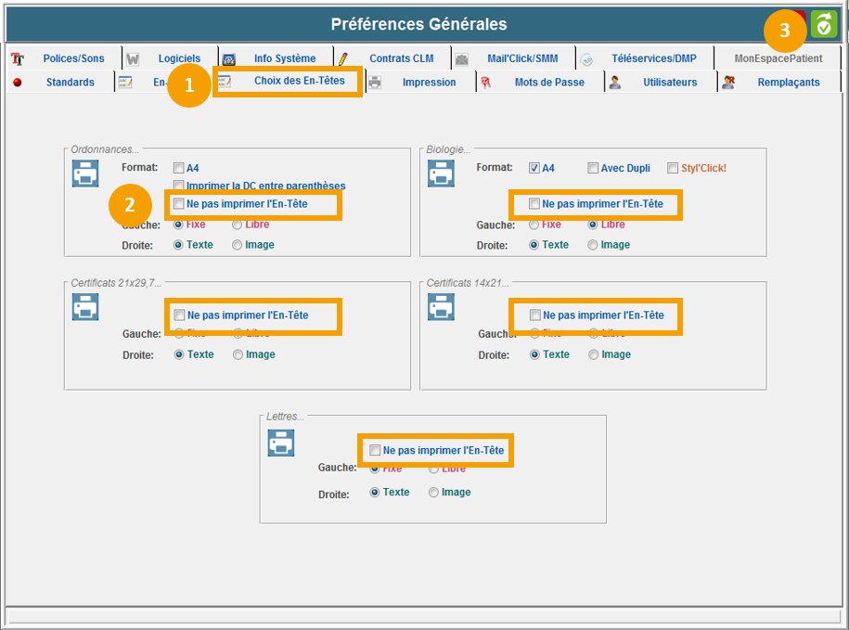This screenshot has height=630, width=849.
Task: Click the pencil icon beside Contrats CLM
Action: click(343, 58)
